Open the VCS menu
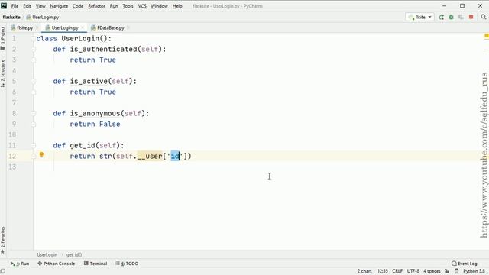The height and width of the screenshot is (275, 489). tap(142, 6)
